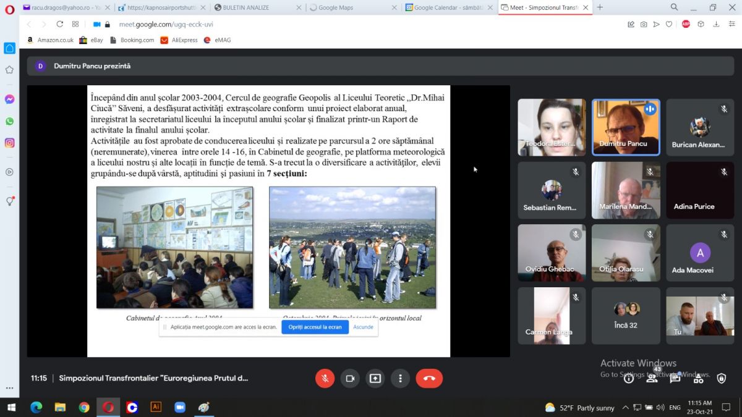Open Instagram in the Opera sidebar
Screen dimensions: 742x417
coord(9,143)
